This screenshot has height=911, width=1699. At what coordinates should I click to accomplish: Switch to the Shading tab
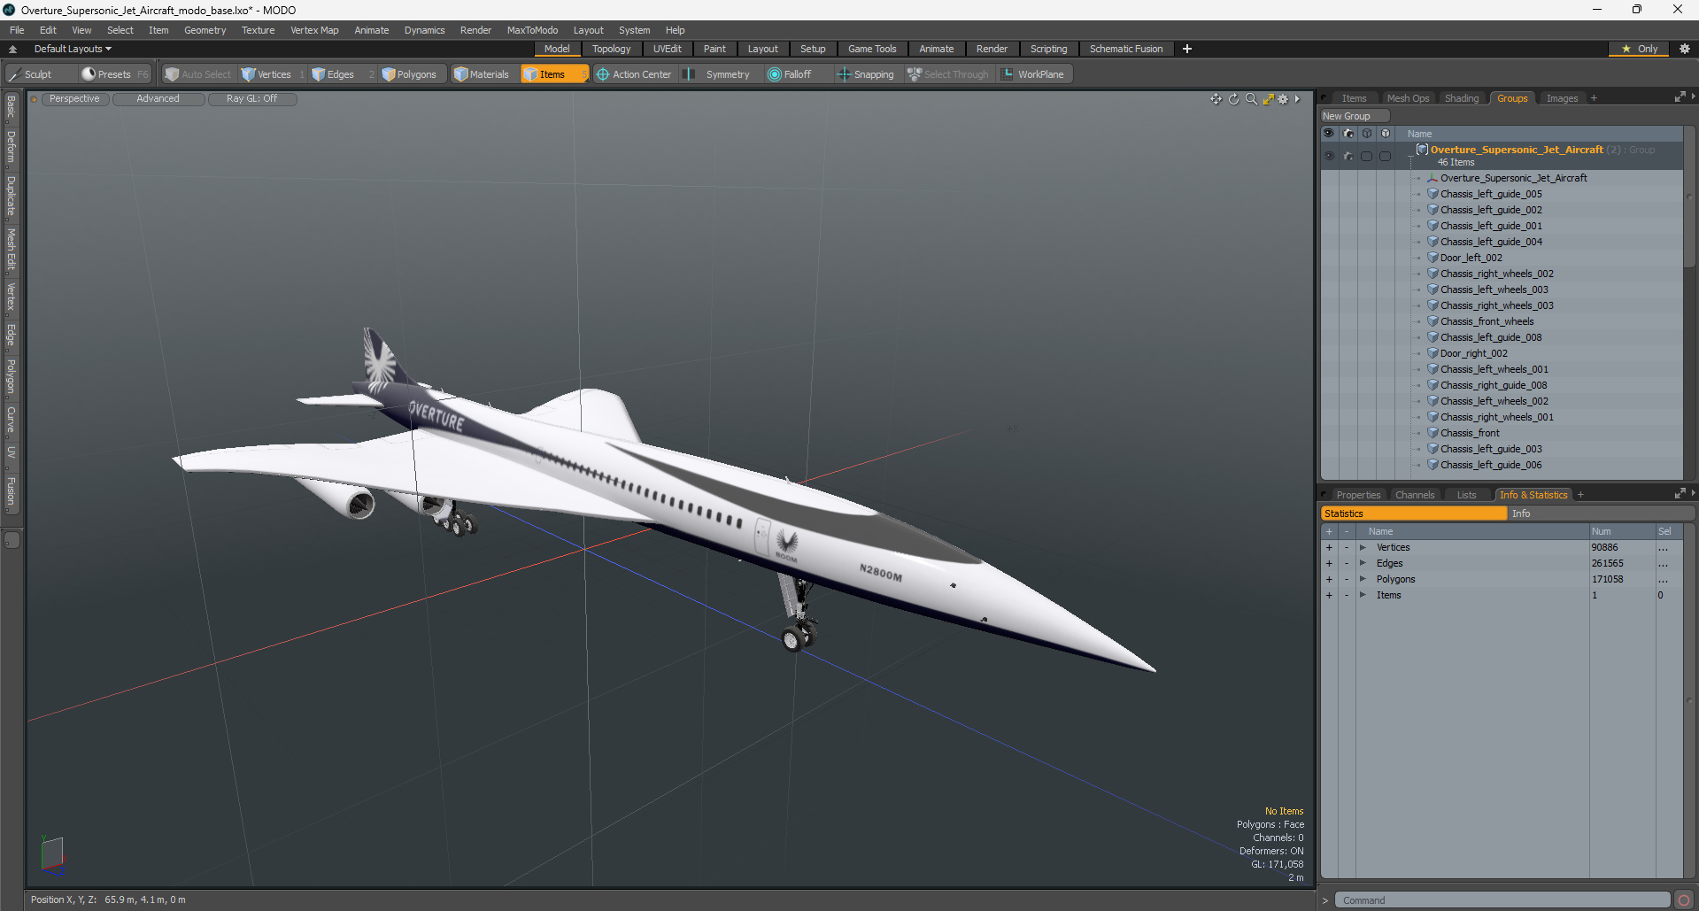pyautogui.click(x=1462, y=98)
